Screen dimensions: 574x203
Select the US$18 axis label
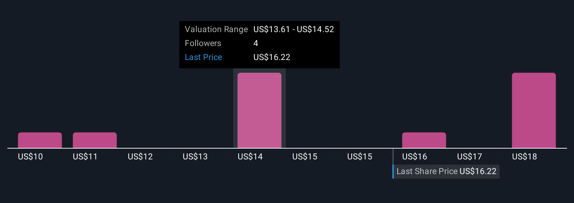click(x=525, y=157)
